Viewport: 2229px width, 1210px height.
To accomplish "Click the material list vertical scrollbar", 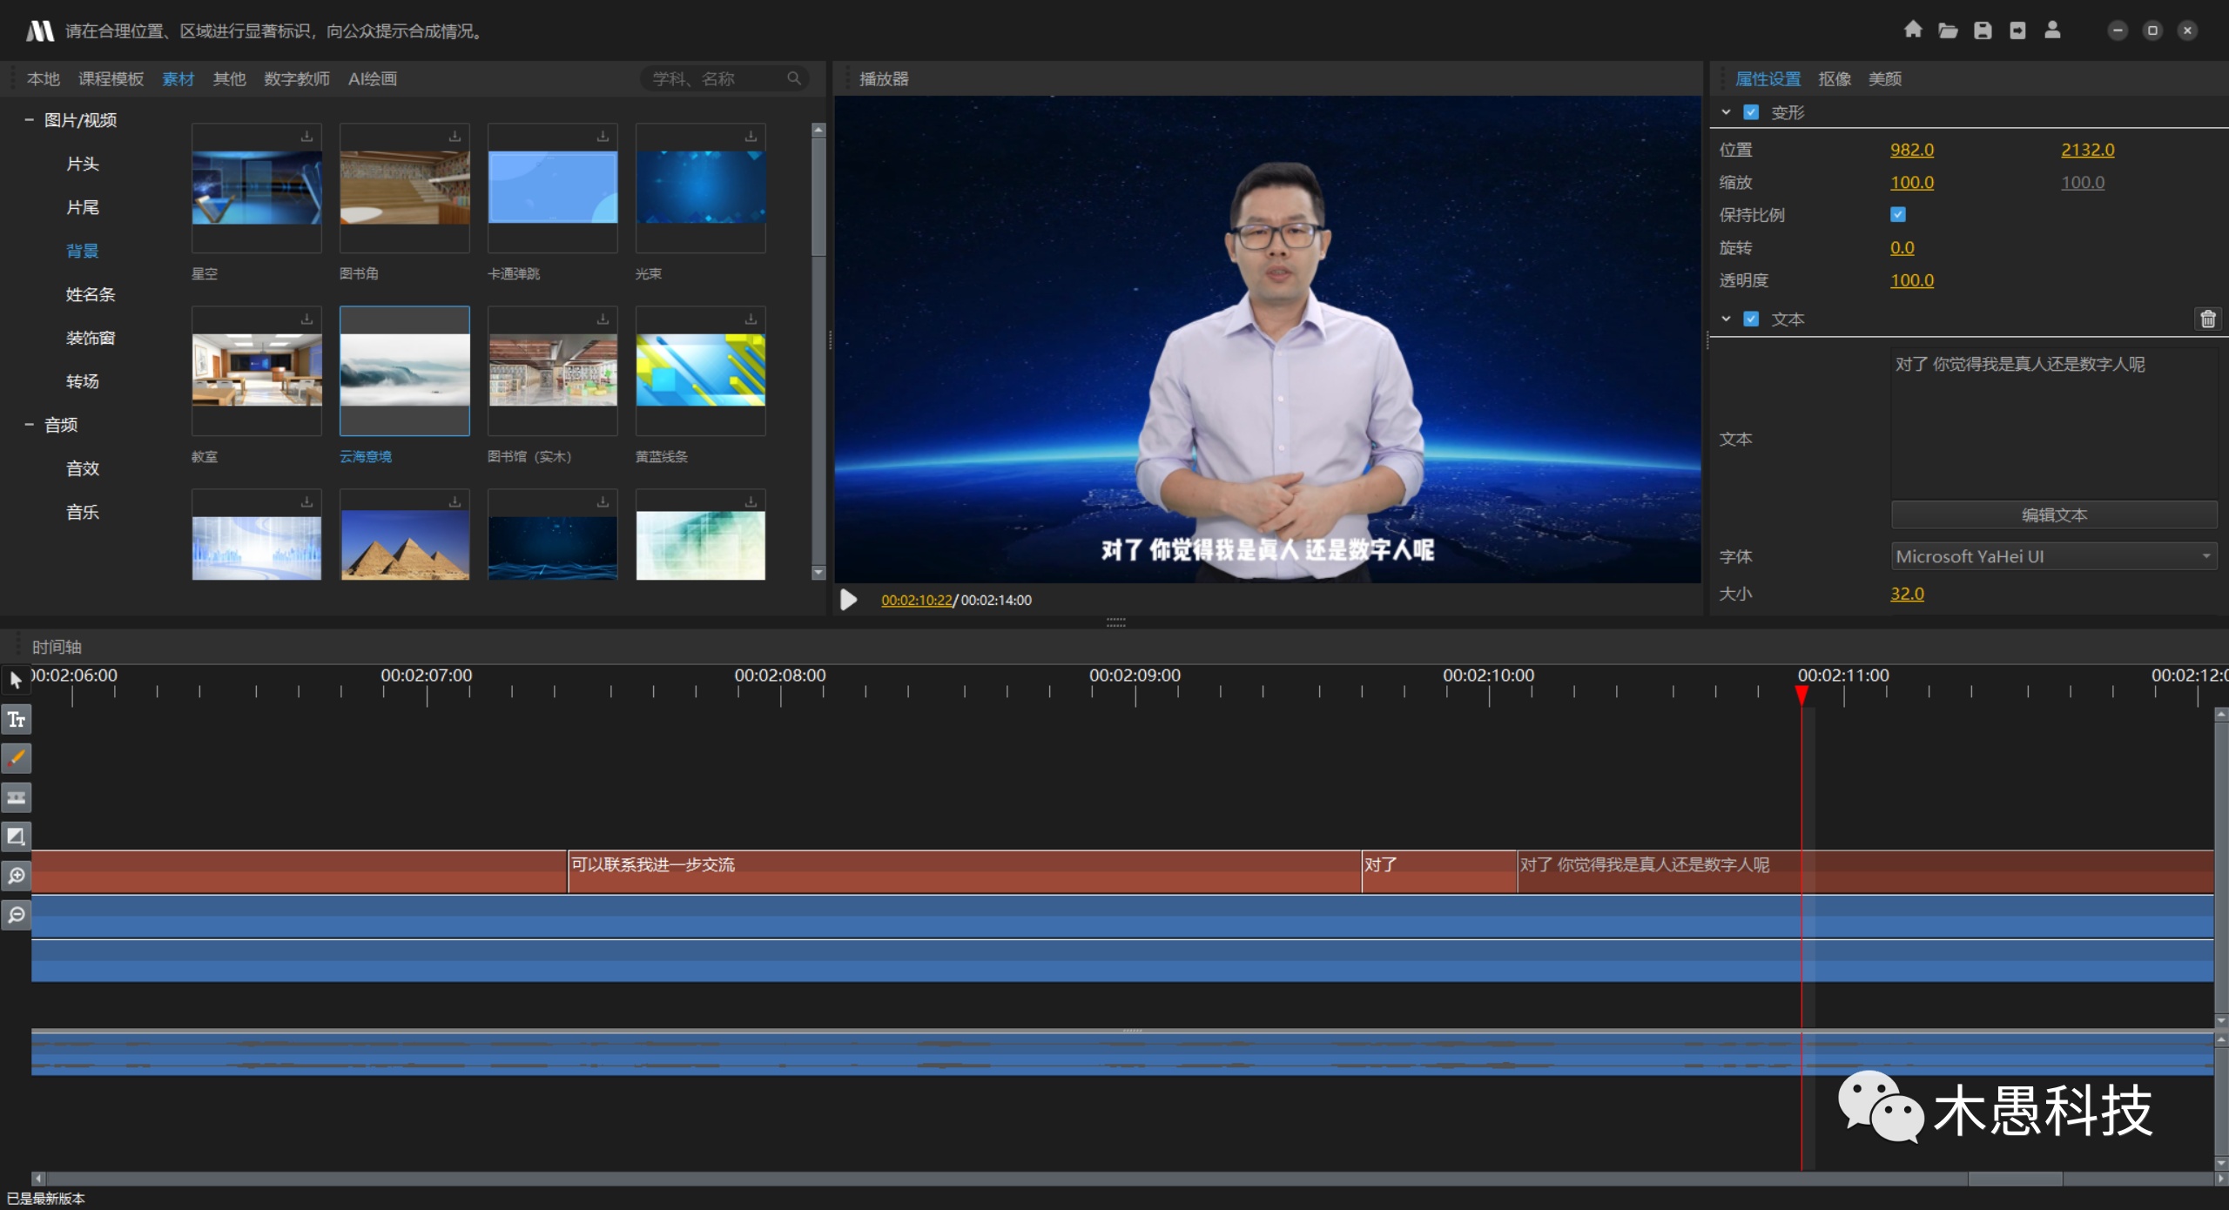I will (x=818, y=196).
